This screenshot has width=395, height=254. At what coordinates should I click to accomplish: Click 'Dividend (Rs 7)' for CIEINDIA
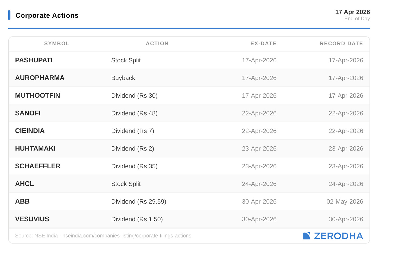(133, 131)
